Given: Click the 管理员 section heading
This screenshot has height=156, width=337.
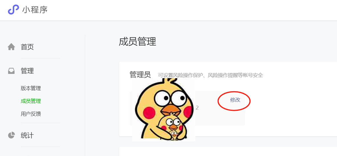Looking at the screenshot, I should click(x=140, y=75).
